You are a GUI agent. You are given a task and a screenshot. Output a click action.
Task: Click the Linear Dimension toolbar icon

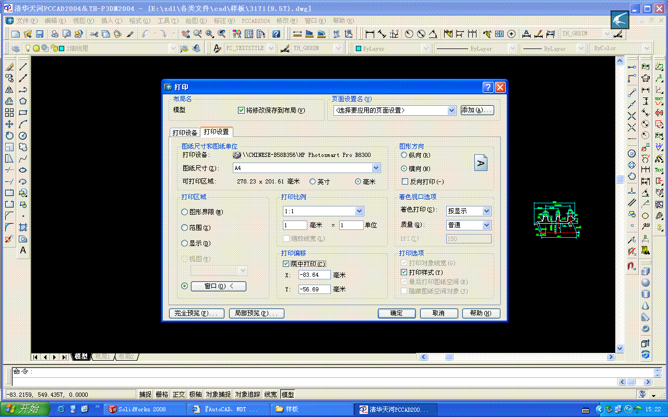pyautogui.click(x=370, y=34)
